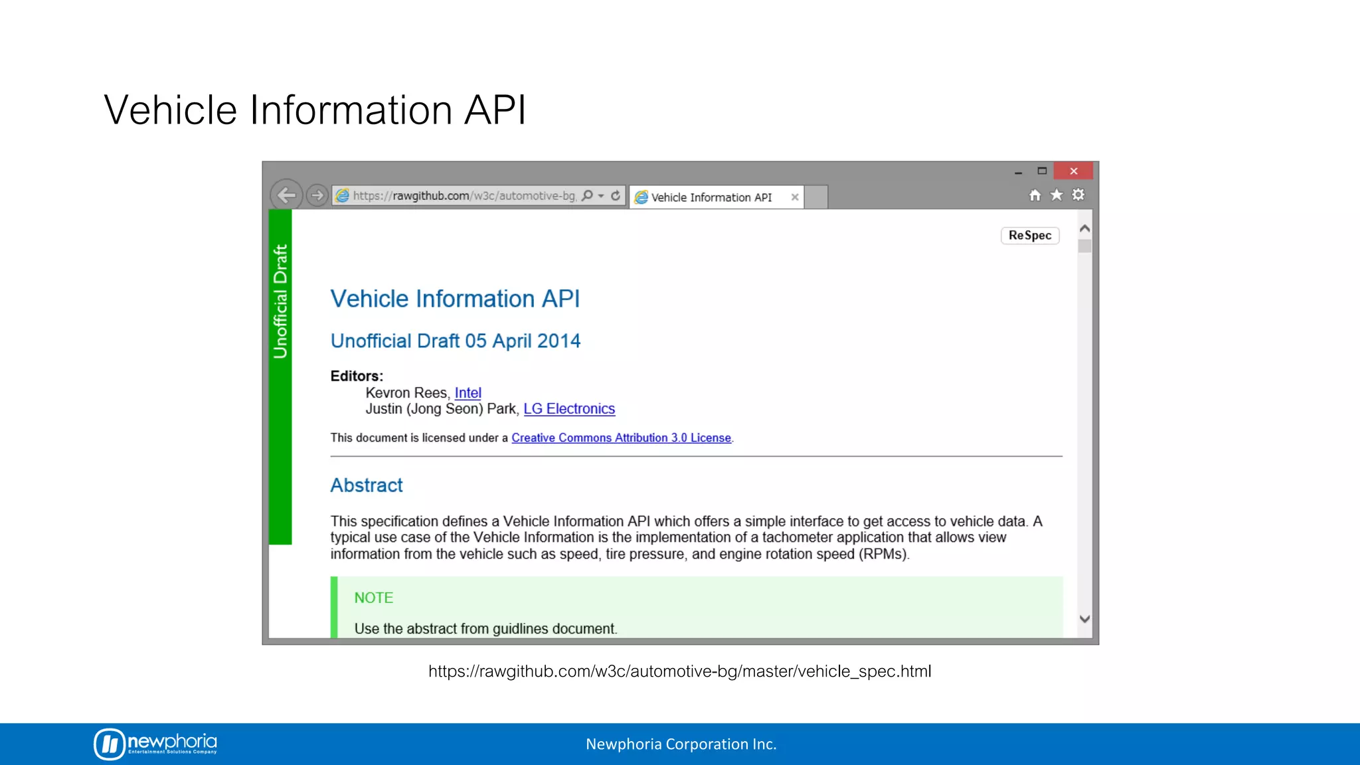1360x765 pixels.
Task: Select the Vehicle Information API tab
Action: pyautogui.click(x=711, y=197)
